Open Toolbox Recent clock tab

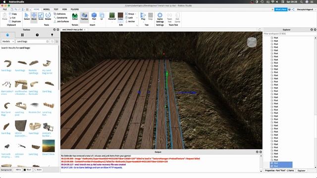pos(37,35)
